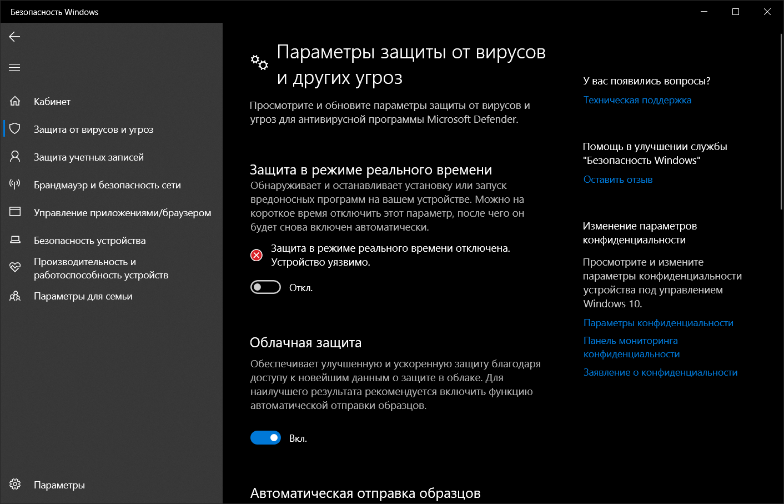Open the Техническая поддержка link

tap(637, 100)
